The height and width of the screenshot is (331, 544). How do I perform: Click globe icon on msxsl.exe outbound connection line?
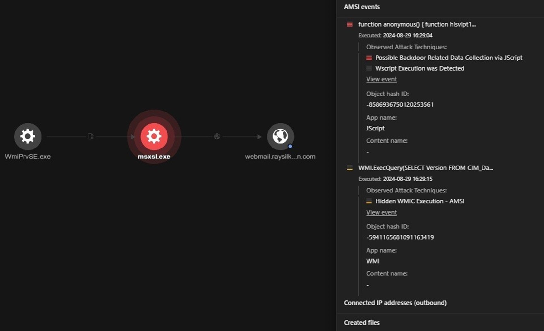[x=217, y=137]
